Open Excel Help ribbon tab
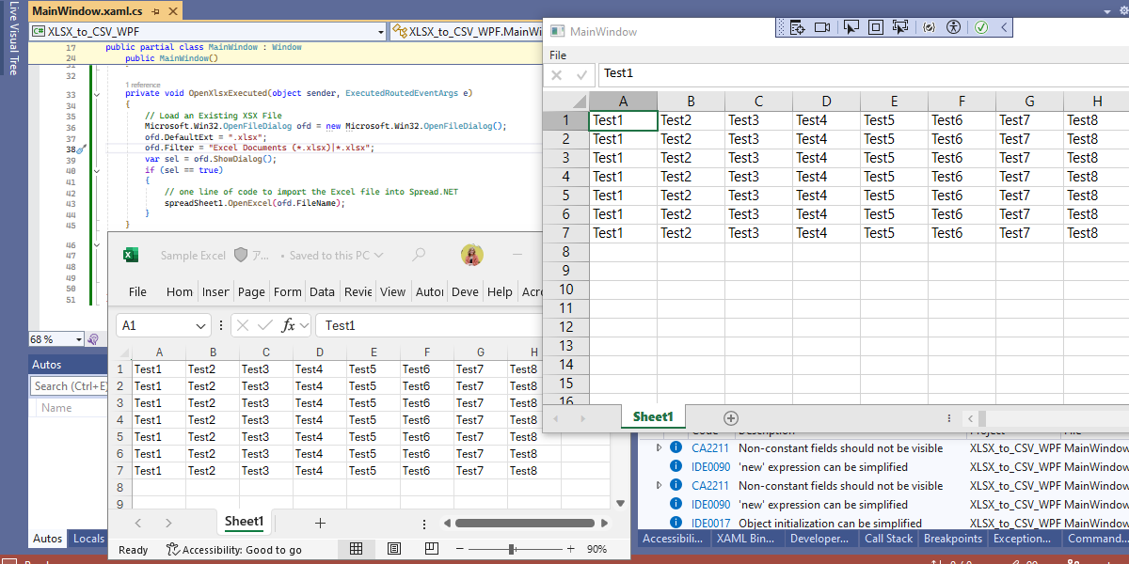 coord(500,291)
